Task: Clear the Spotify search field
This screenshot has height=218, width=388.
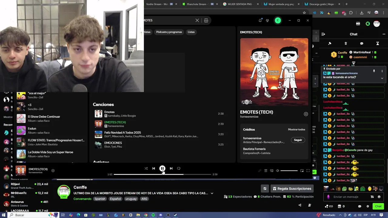Action: tap(197, 20)
